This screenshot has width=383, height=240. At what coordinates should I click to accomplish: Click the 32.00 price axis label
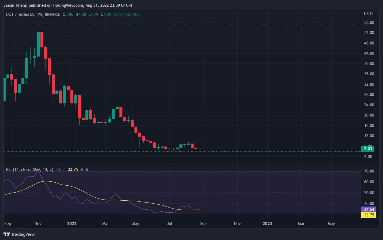tap(369, 84)
